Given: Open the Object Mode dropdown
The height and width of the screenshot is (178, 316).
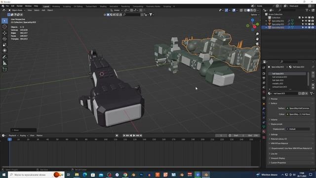Looking at the screenshot, I should (17, 10).
